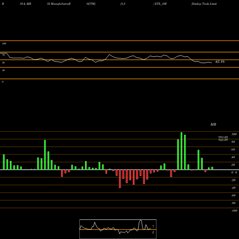
Task: Click the MR axis label -20
Action: pyautogui.click(x=233, y=180)
